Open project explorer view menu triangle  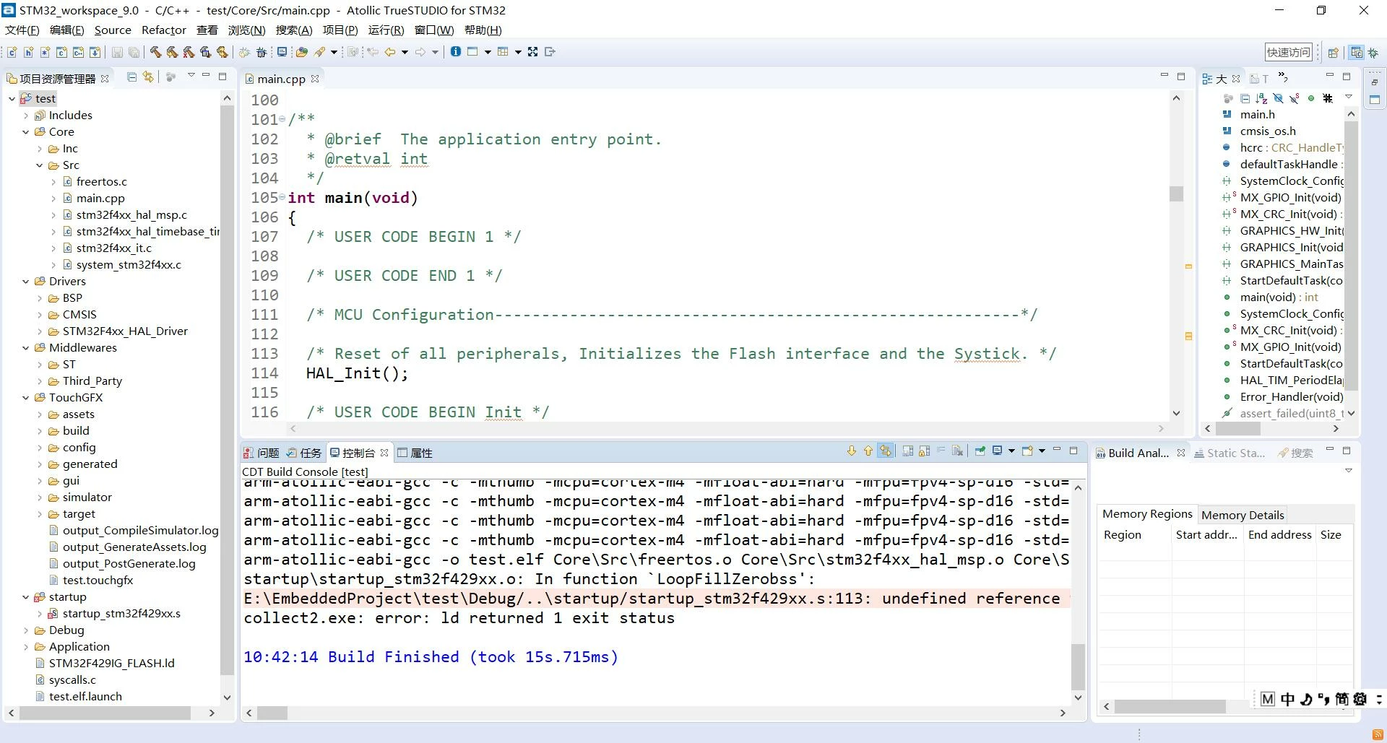click(x=191, y=76)
